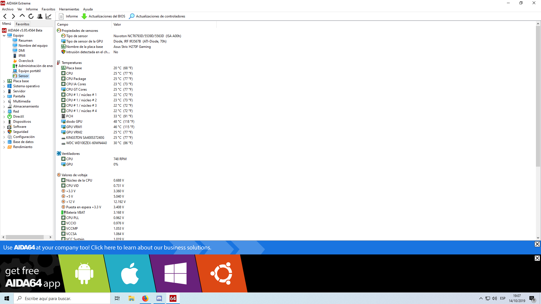Open the Ver menu
Screen dimensions: 541x304
(x=20, y=9)
